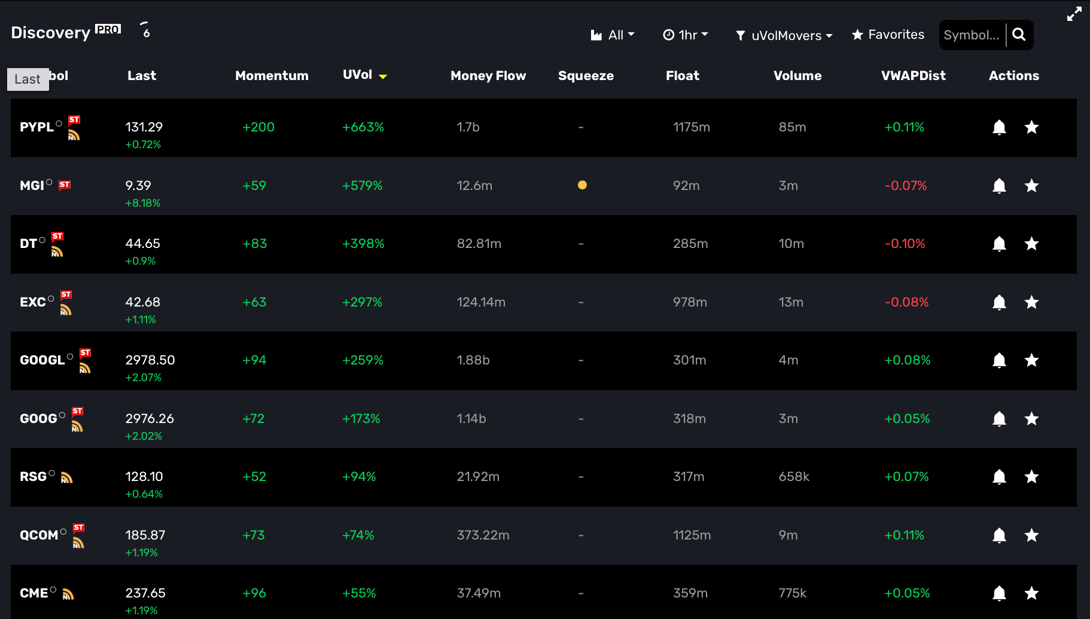Click the Symbol search input field
The width and height of the screenshot is (1090, 619).
pyautogui.click(x=972, y=35)
